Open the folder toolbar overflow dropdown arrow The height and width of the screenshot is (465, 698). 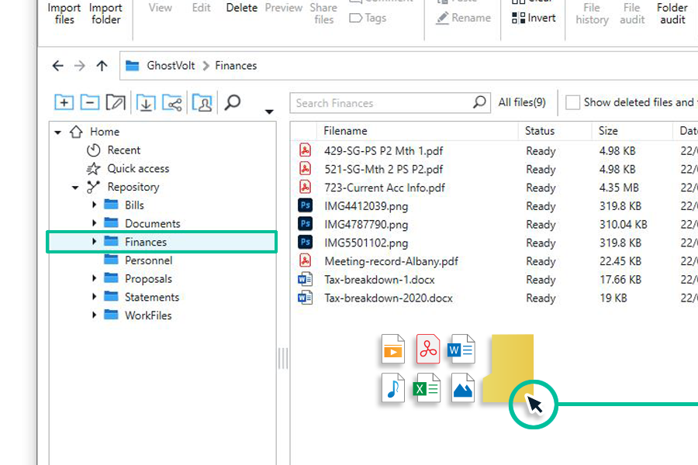pyautogui.click(x=269, y=112)
